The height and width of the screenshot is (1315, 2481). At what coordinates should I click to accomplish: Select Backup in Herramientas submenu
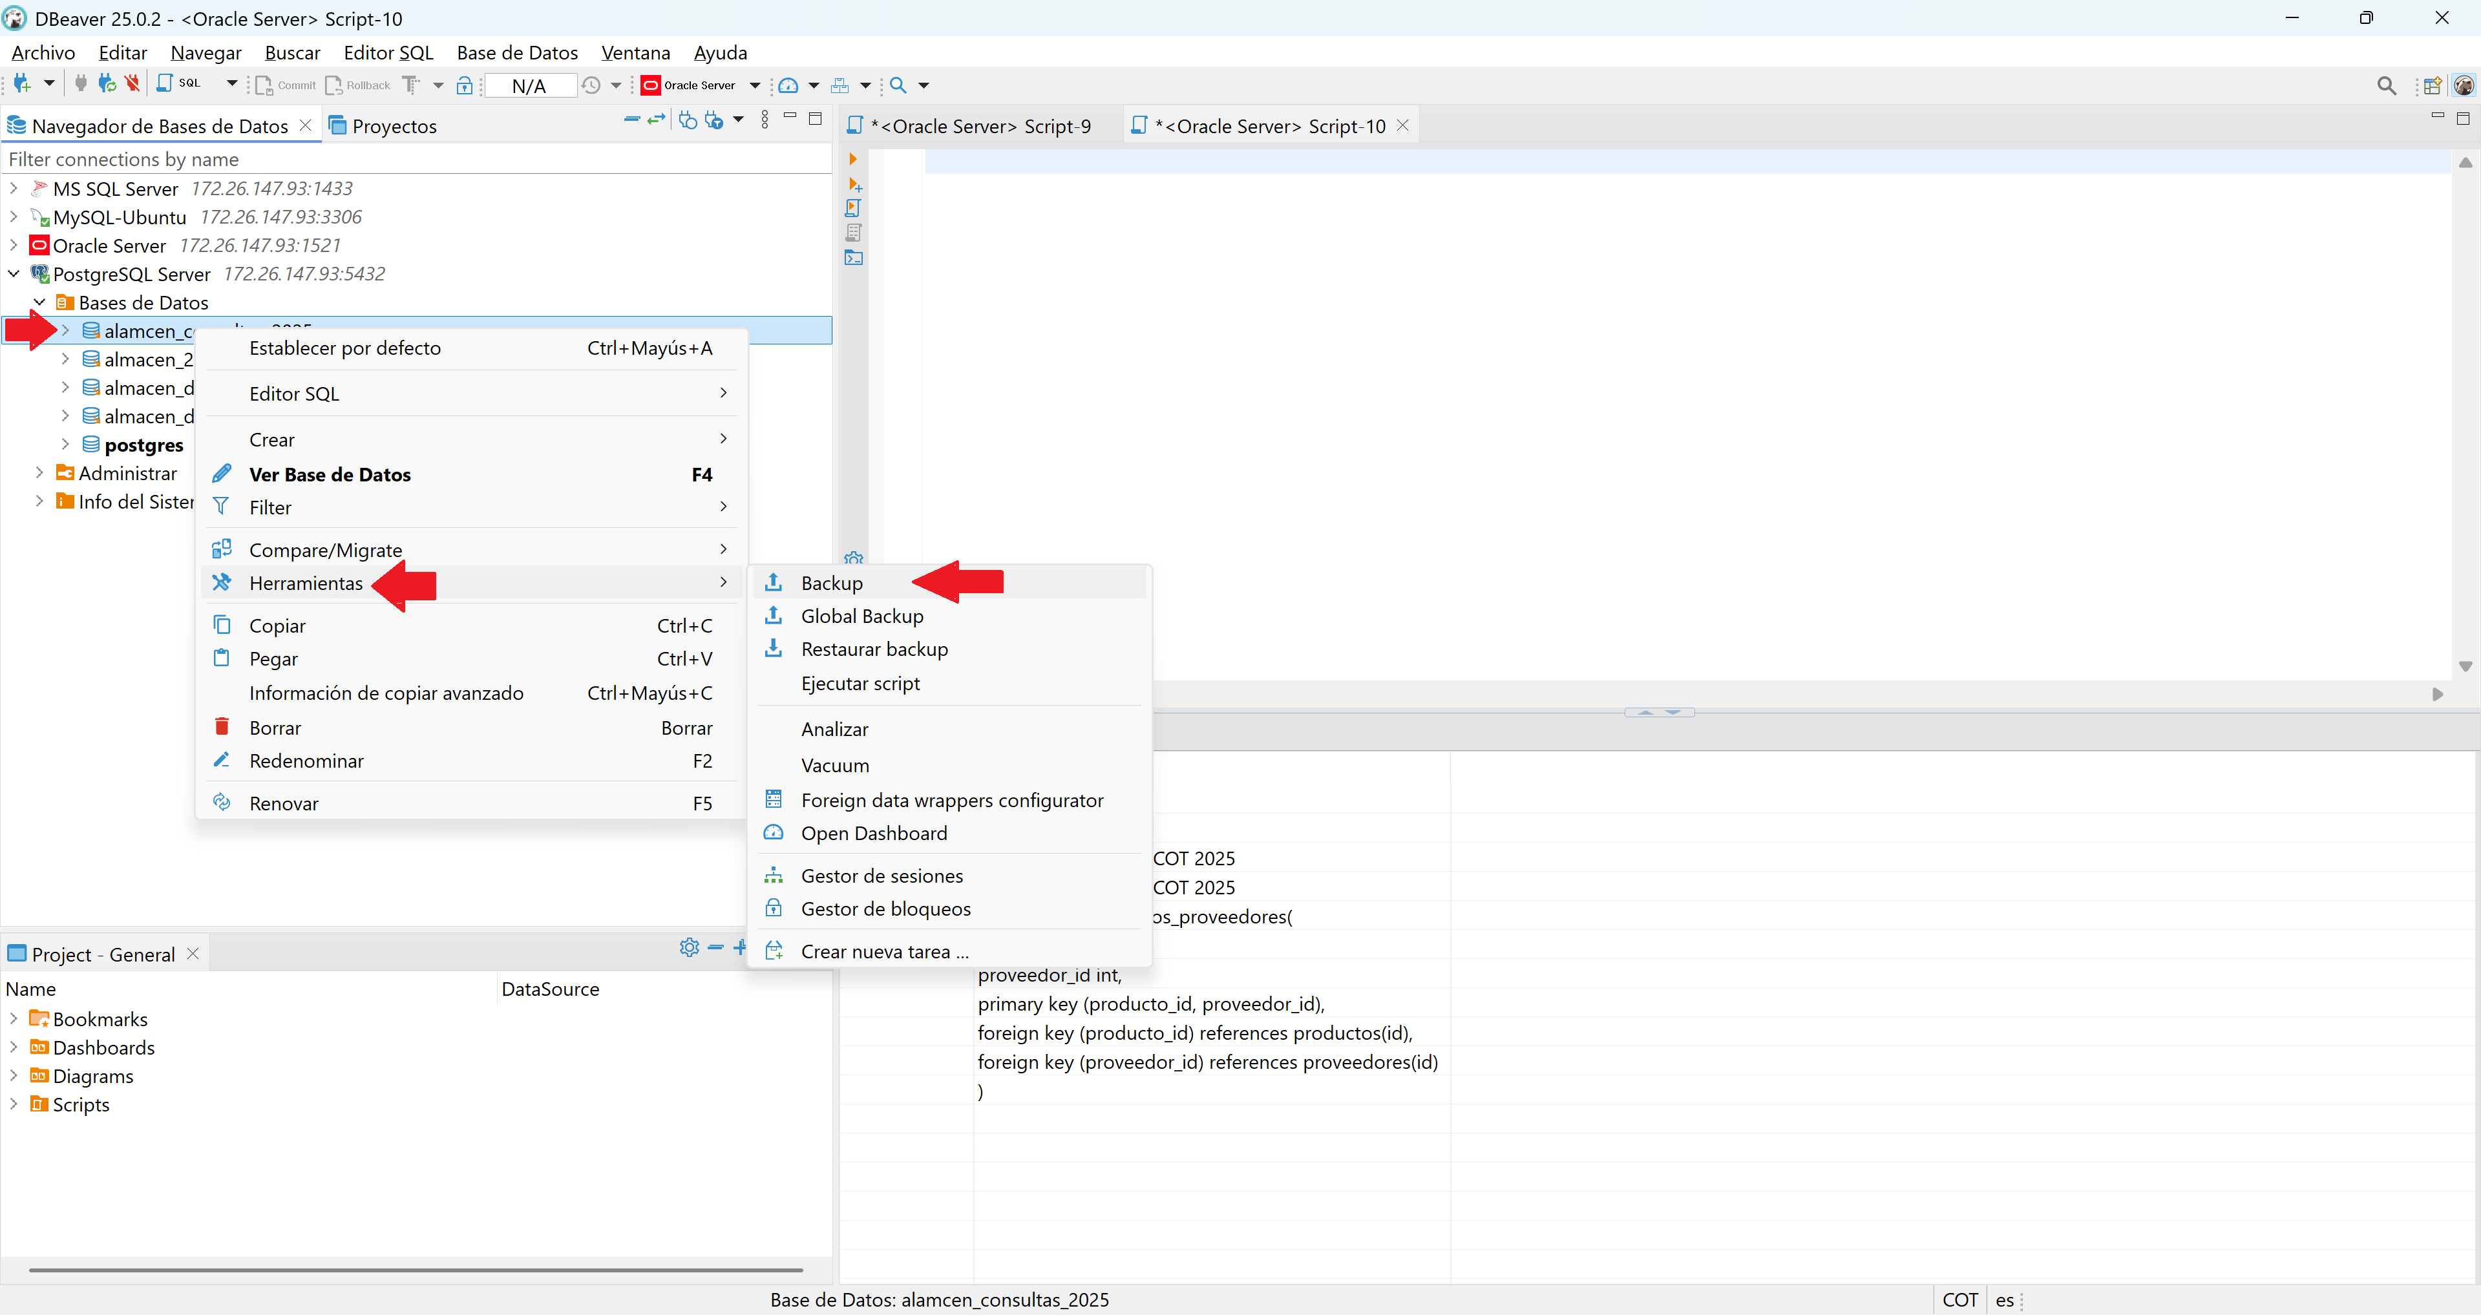tap(949, 582)
